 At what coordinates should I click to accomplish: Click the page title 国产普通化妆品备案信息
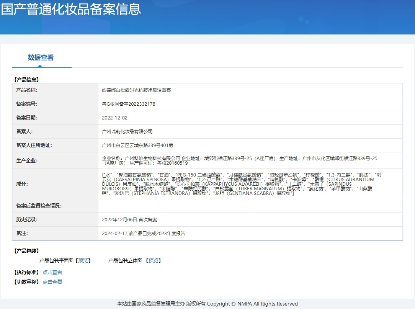[x=71, y=9]
